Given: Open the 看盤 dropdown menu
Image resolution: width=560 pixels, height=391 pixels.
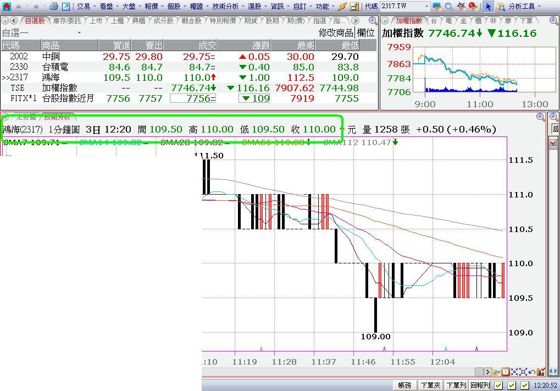Looking at the screenshot, I should pos(109,7).
